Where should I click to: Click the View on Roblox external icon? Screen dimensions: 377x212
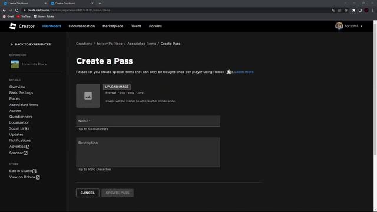click(x=38, y=177)
